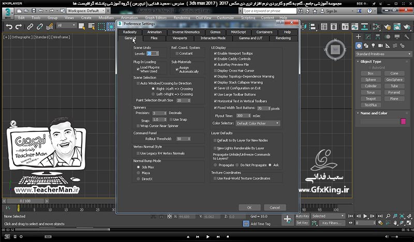Open the Utilities panel wrench icon
This screenshot has width=414, height=242.
tap(407, 37)
